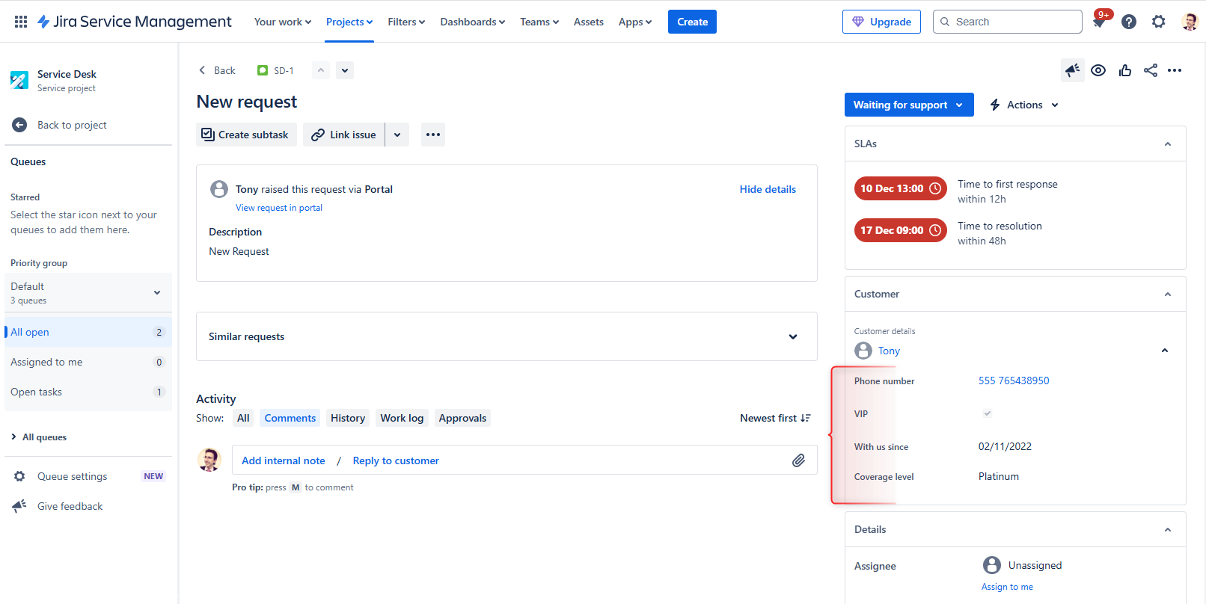Screen dimensions: 1206x604
Task: Select the Comments activity tab
Action: coord(290,418)
